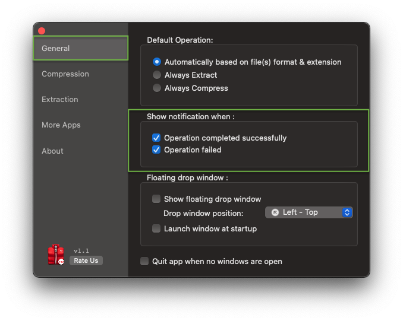This screenshot has height=321, width=403.
Task: Click the v1.1 version label
Action: click(81, 251)
